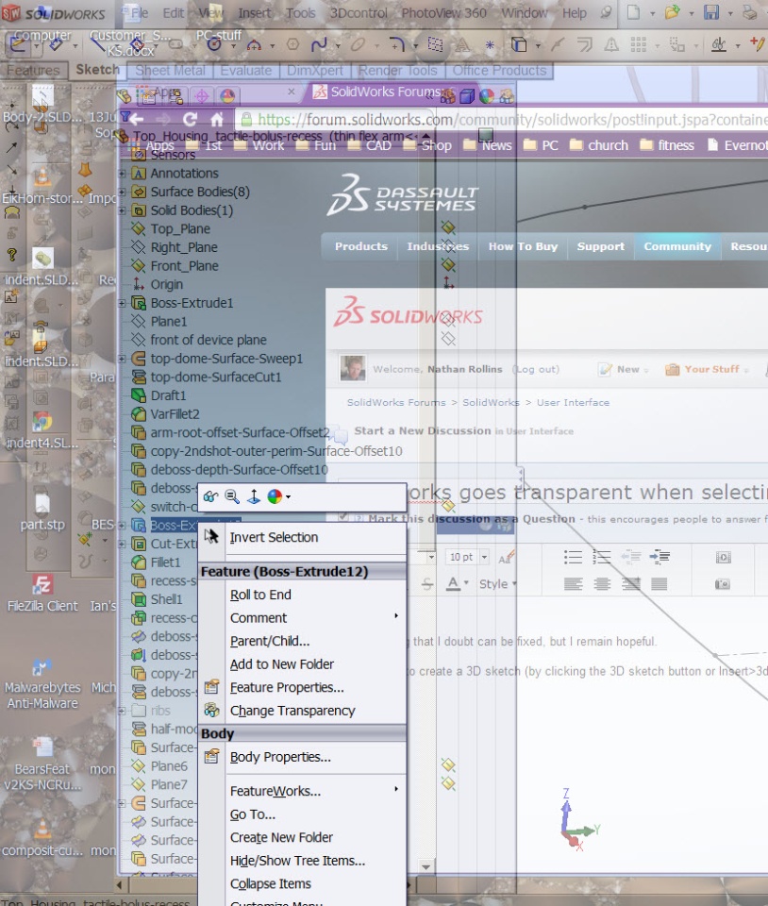
Task: Click the New document icon in SolidWorks toolbar
Action: click(633, 12)
